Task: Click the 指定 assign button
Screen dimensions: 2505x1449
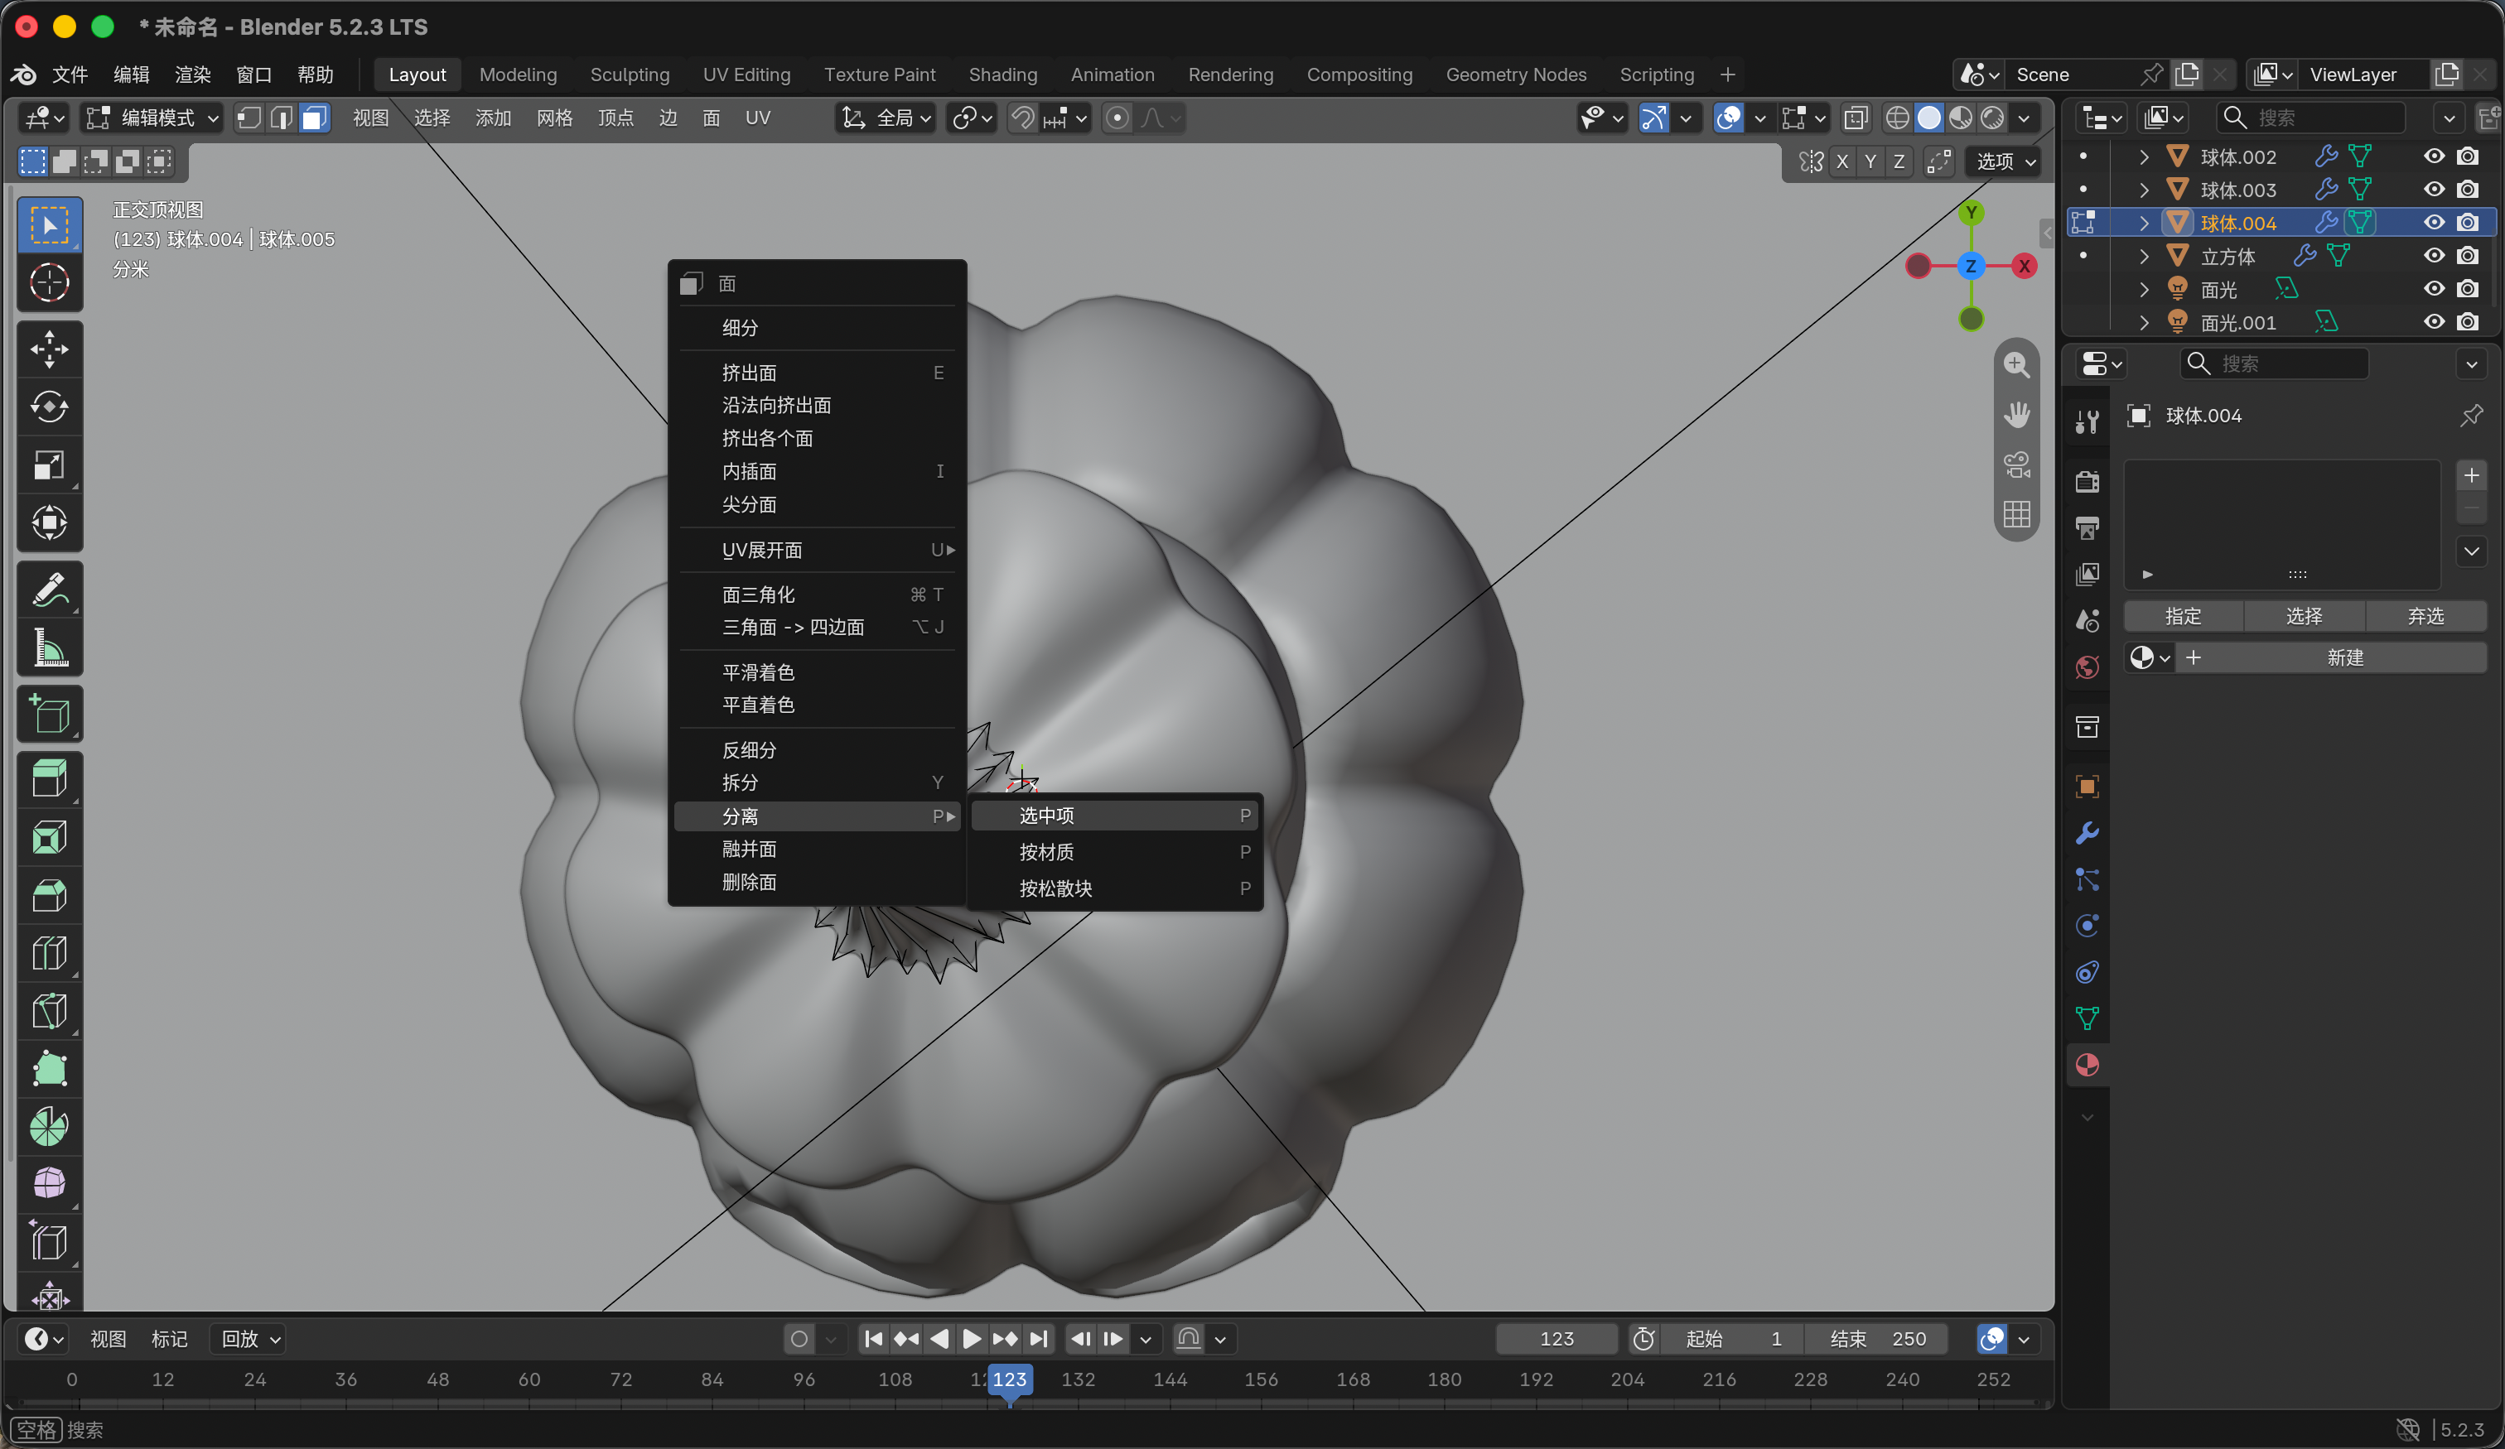Action: (2183, 616)
